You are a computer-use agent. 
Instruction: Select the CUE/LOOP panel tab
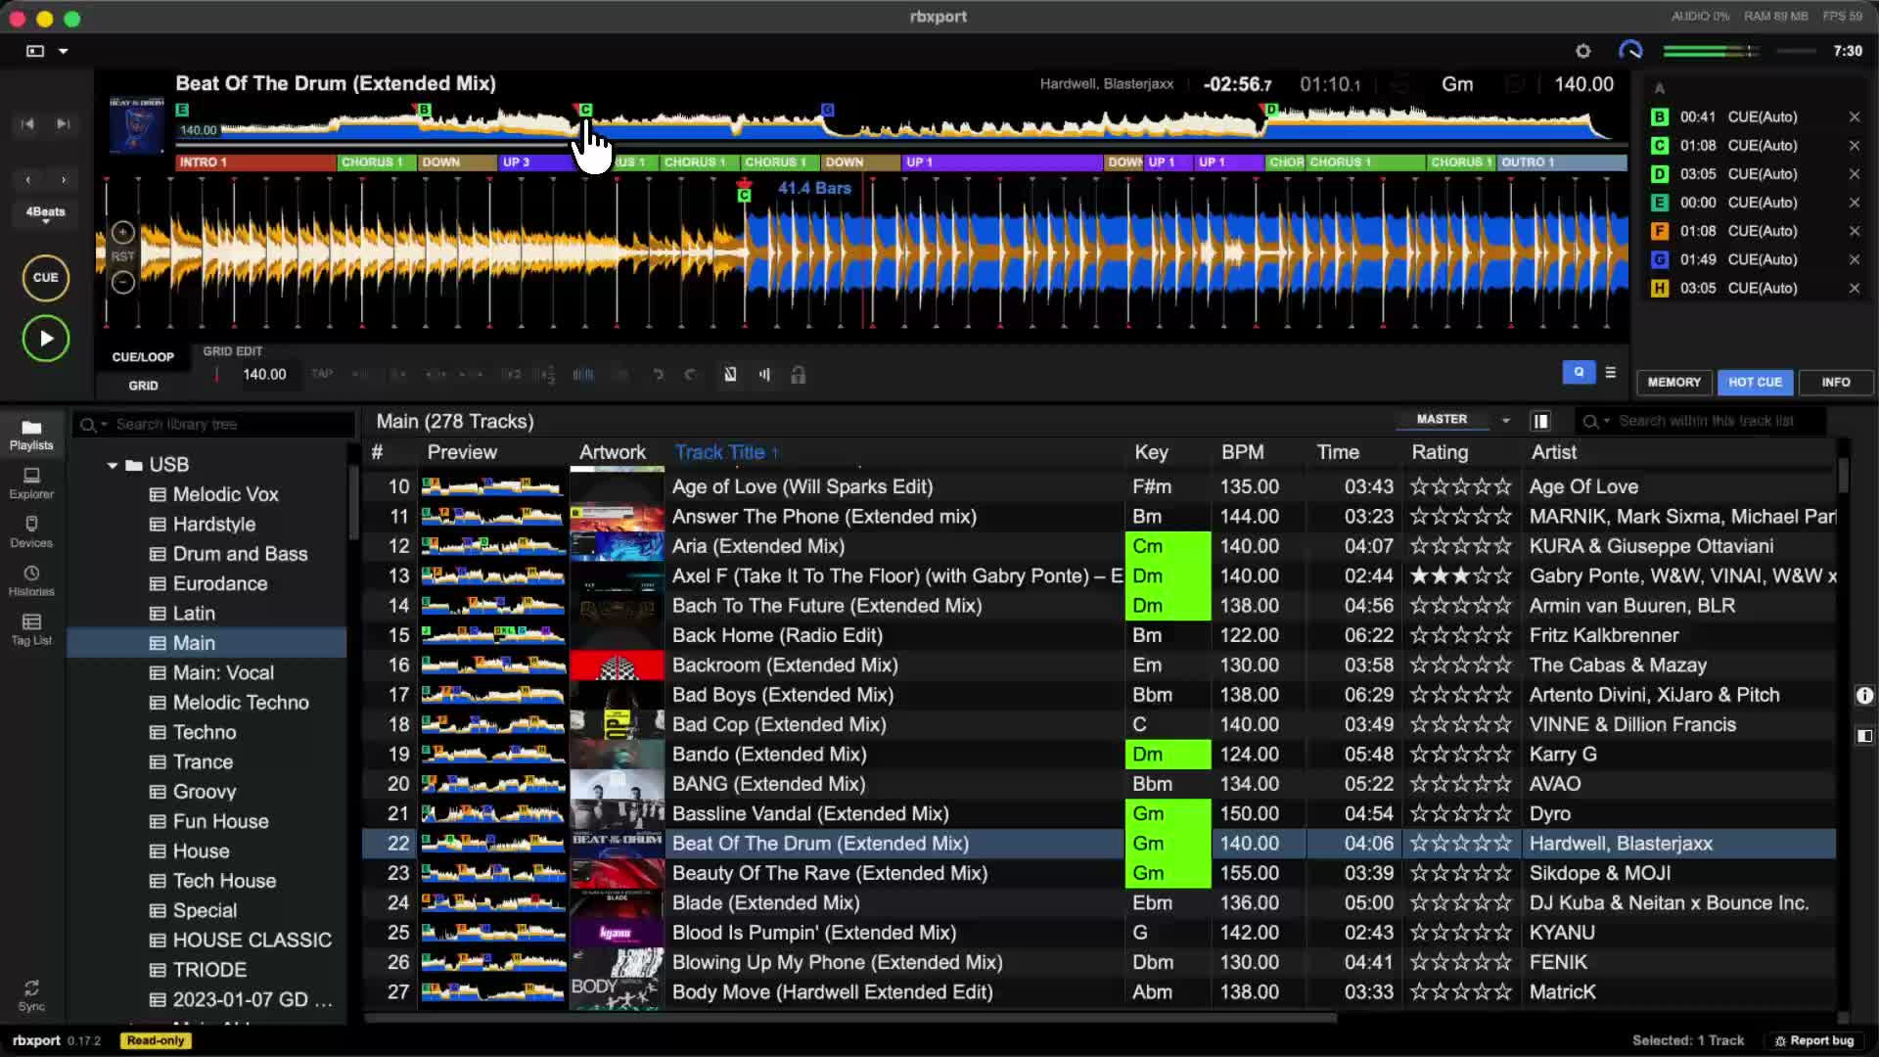143,357
